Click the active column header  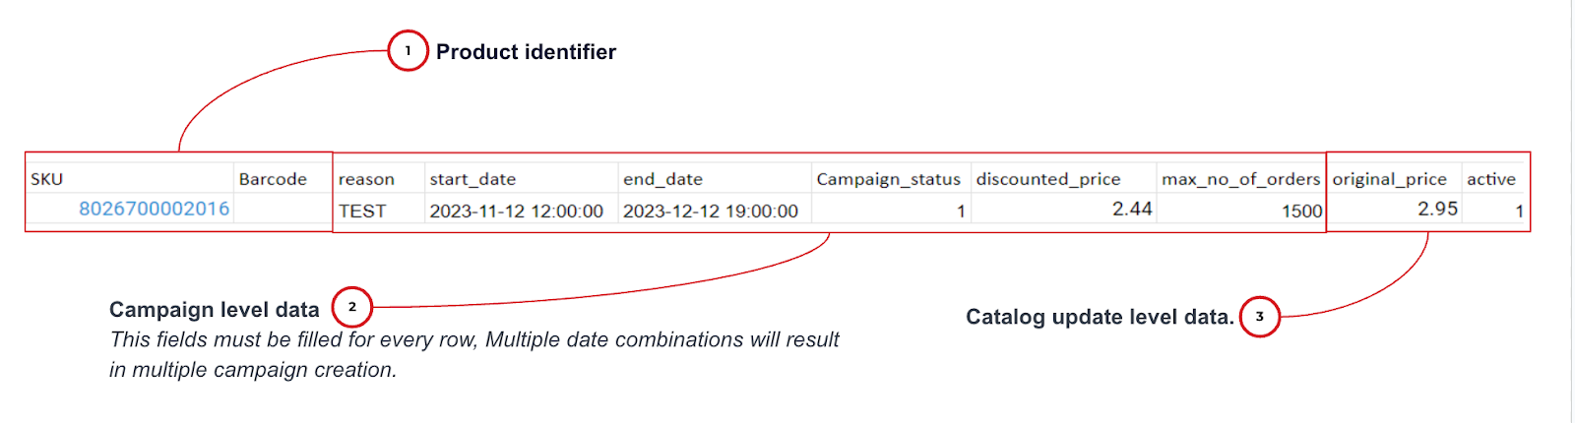coord(1491,179)
